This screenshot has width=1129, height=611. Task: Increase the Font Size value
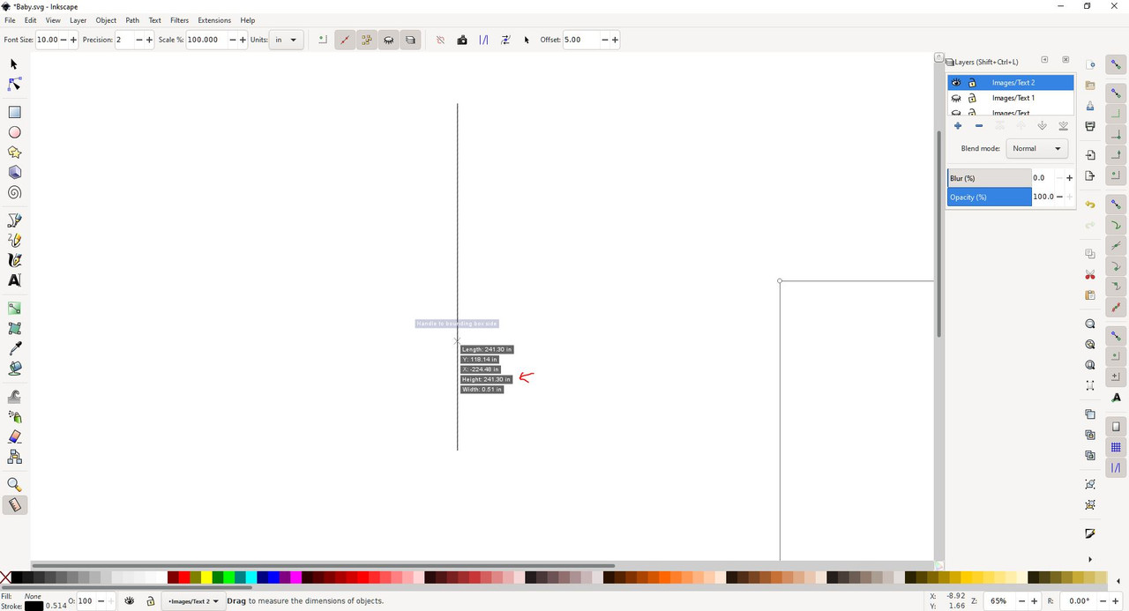coord(73,40)
